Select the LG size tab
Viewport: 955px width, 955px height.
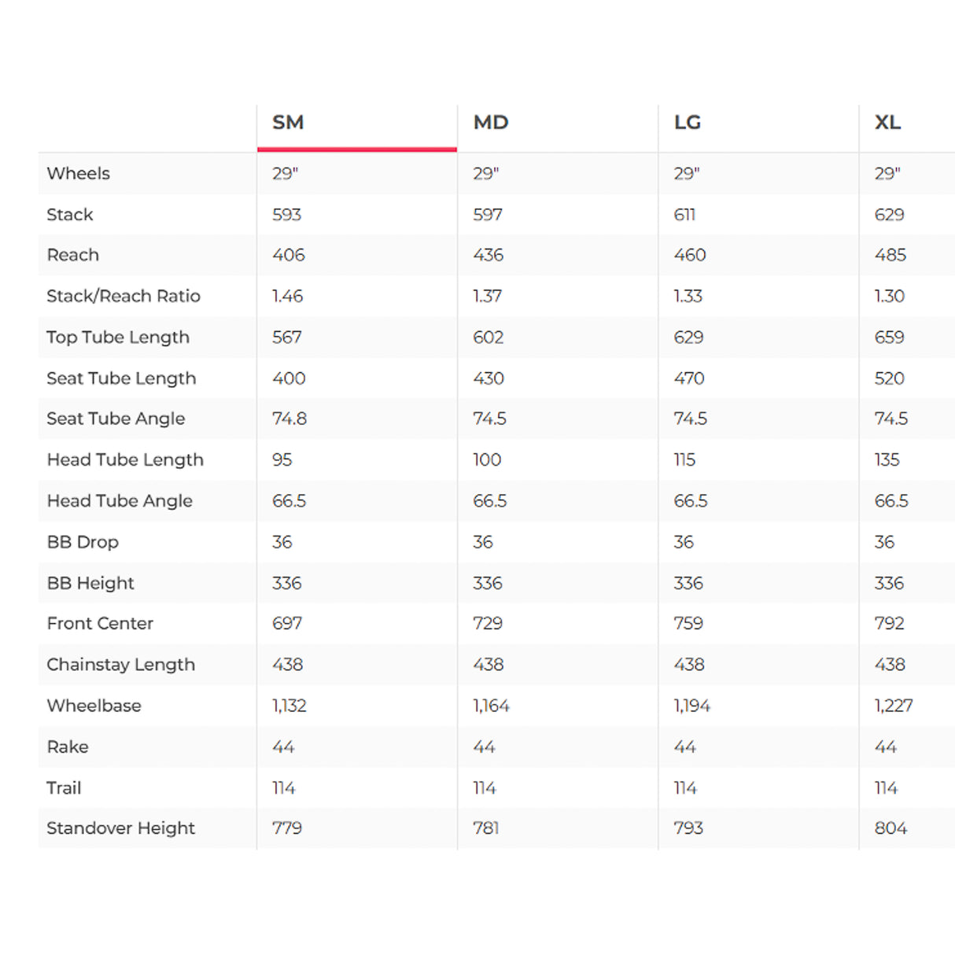(x=688, y=123)
